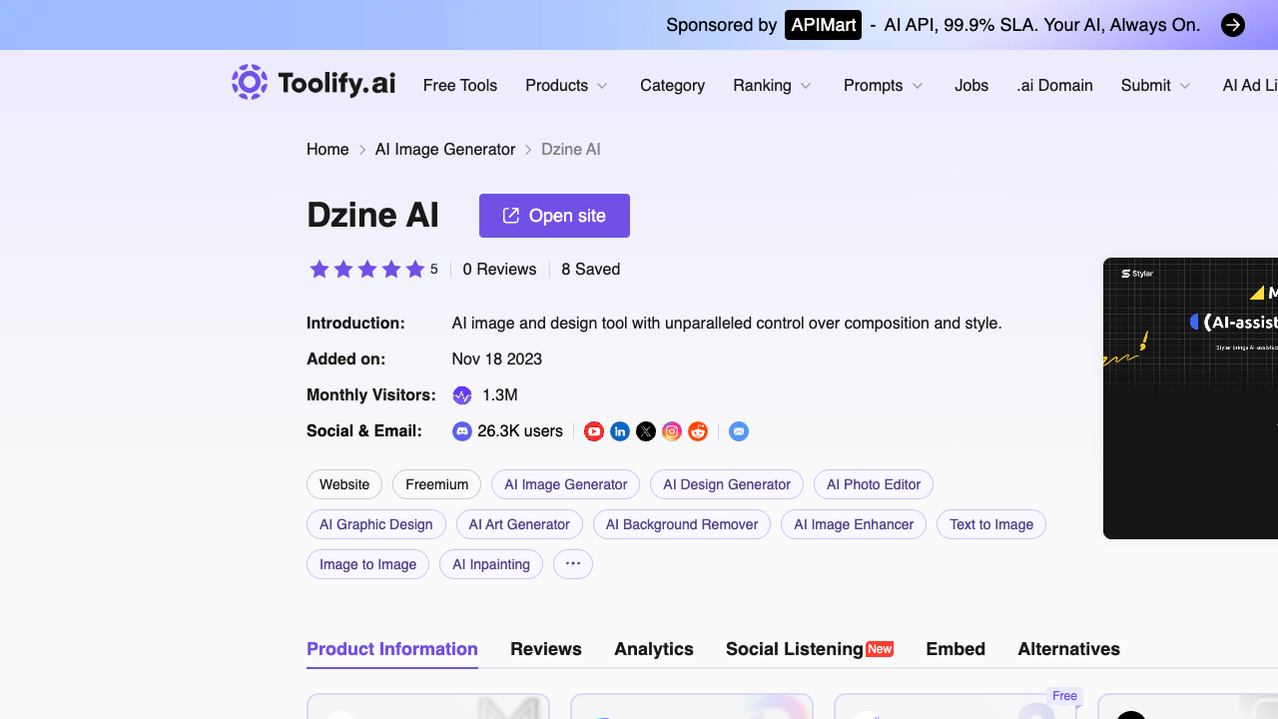Open the LinkedIn social icon

pos(620,431)
